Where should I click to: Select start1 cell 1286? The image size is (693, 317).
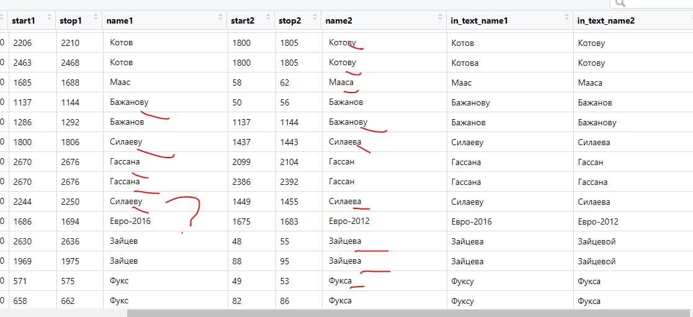click(x=22, y=122)
